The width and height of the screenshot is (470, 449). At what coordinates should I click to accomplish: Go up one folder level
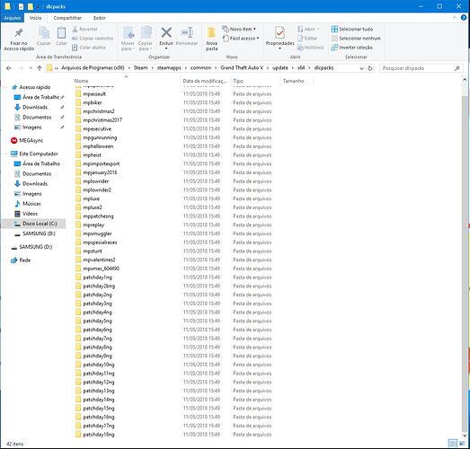coord(40,68)
